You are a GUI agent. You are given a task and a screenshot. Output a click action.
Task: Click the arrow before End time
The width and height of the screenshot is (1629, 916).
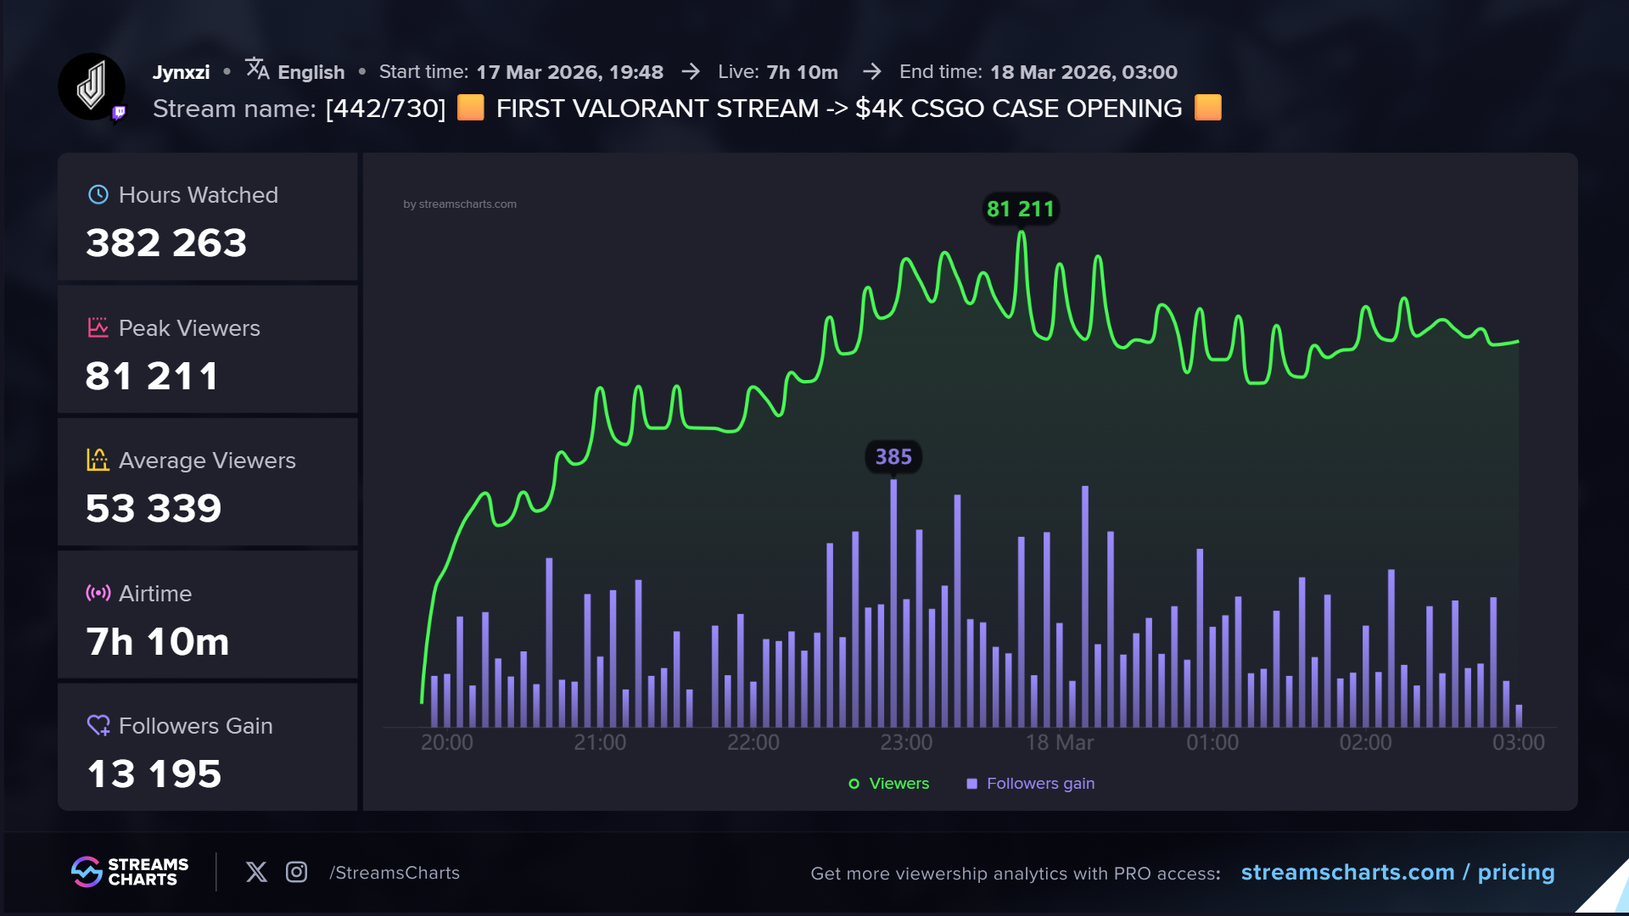[872, 72]
